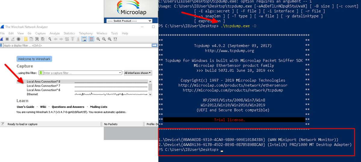Click the Profile status bar field
The width and height of the screenshot is (361, 162).
[x=152, y=124]
